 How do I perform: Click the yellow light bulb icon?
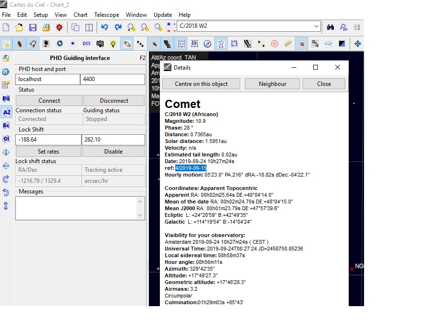(x=113, y=44)
